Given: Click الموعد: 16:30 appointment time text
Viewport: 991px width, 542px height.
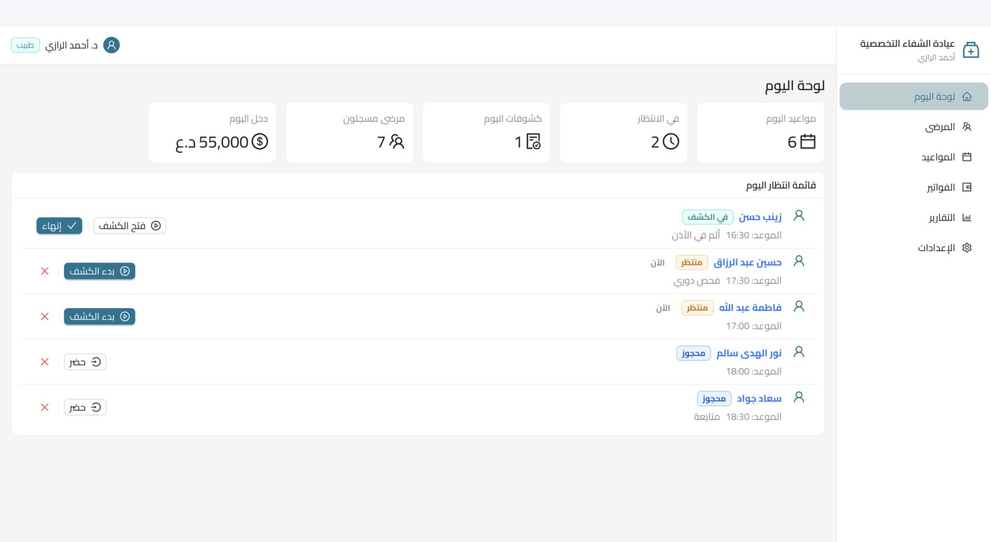Looking at the screenshot, I should [x=754, y=235].
